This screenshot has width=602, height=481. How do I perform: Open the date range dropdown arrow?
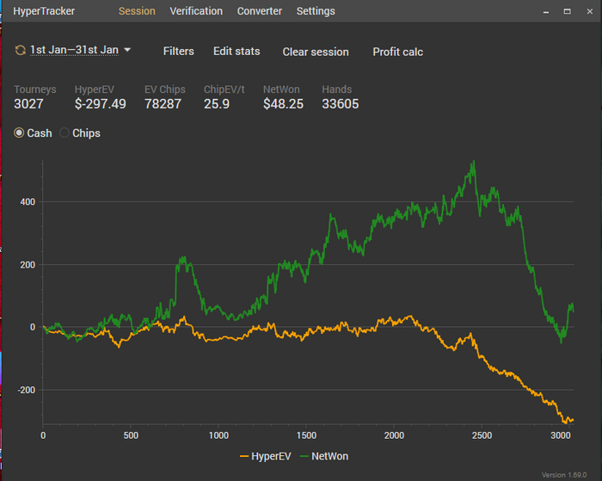point(127,50)
